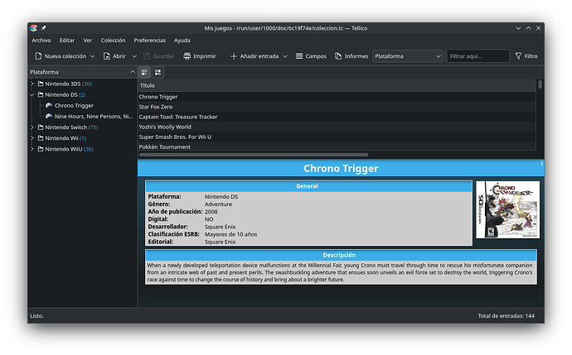Click the Total de entradas: 144 status text

tap(506, 316)
